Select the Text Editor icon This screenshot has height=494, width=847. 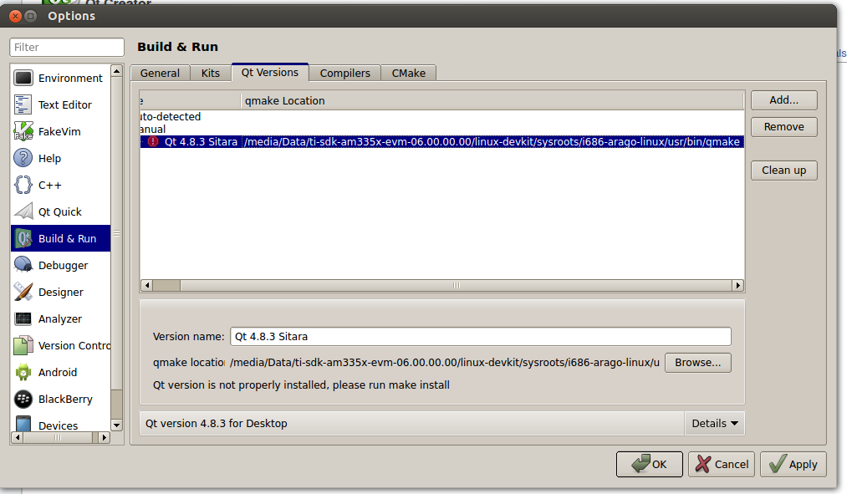click(x=23, y=104)
